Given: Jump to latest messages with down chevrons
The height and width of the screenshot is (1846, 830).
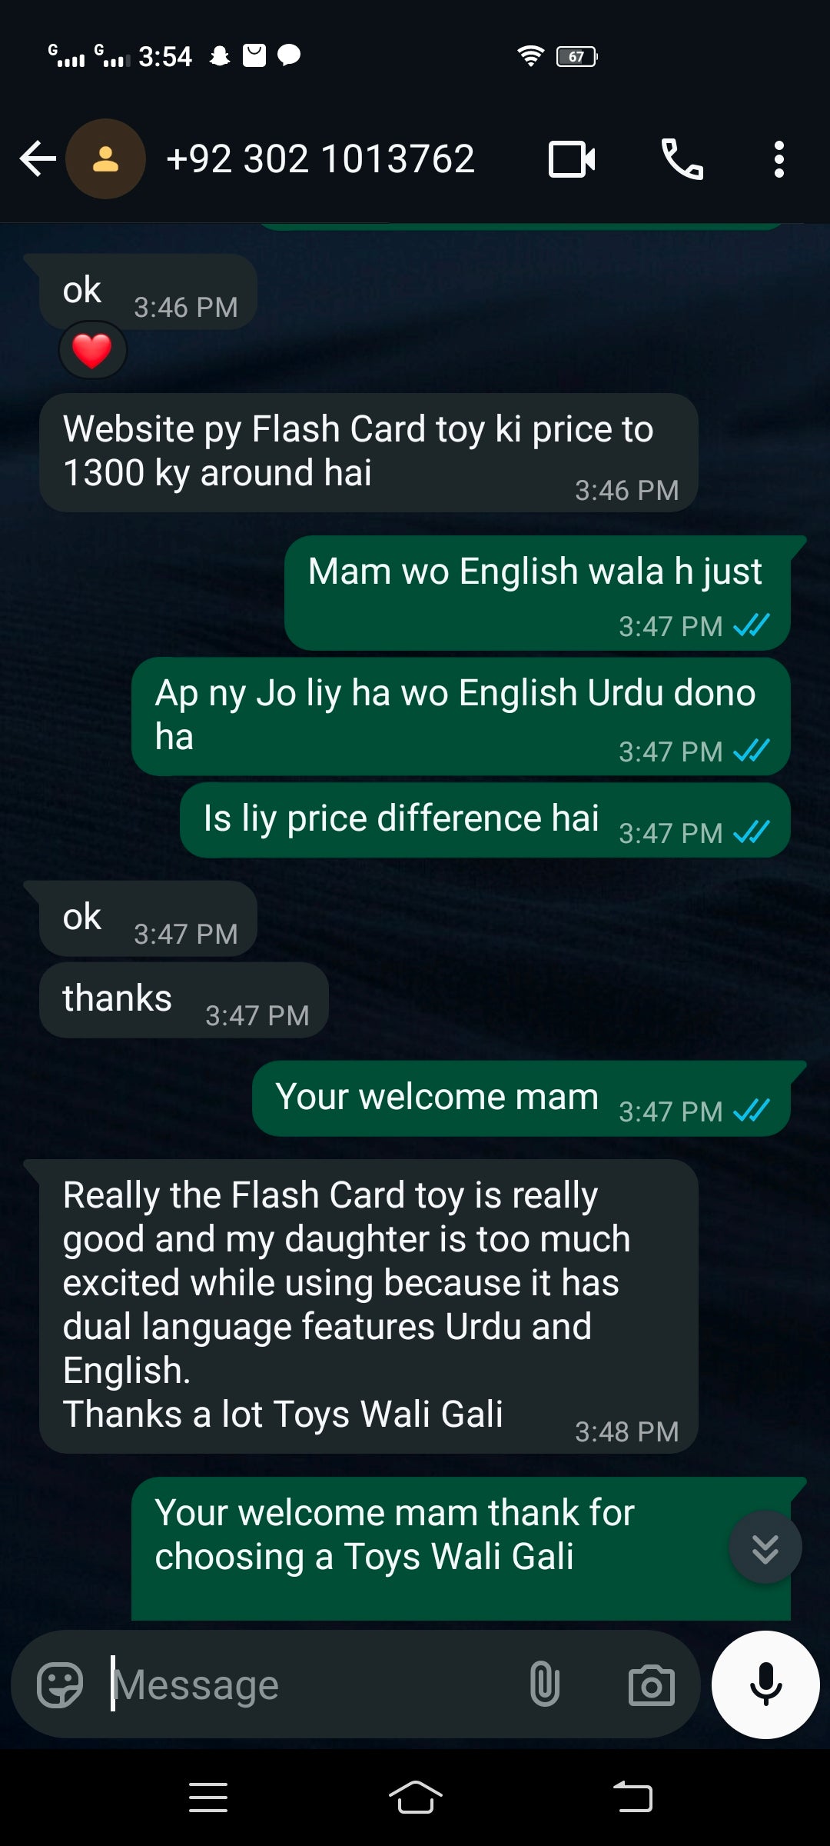Looking at the screenshot, I should click(x=765, y=1547).
